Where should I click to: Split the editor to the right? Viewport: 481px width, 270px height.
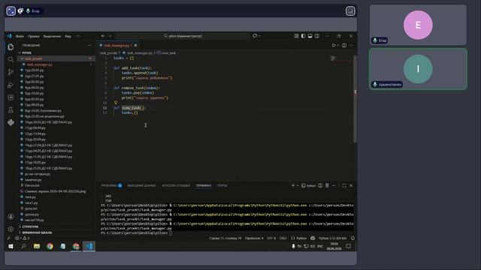coord(344,45)
